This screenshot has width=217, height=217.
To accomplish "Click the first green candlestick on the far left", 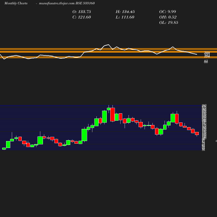I will (x=4, y=148).
